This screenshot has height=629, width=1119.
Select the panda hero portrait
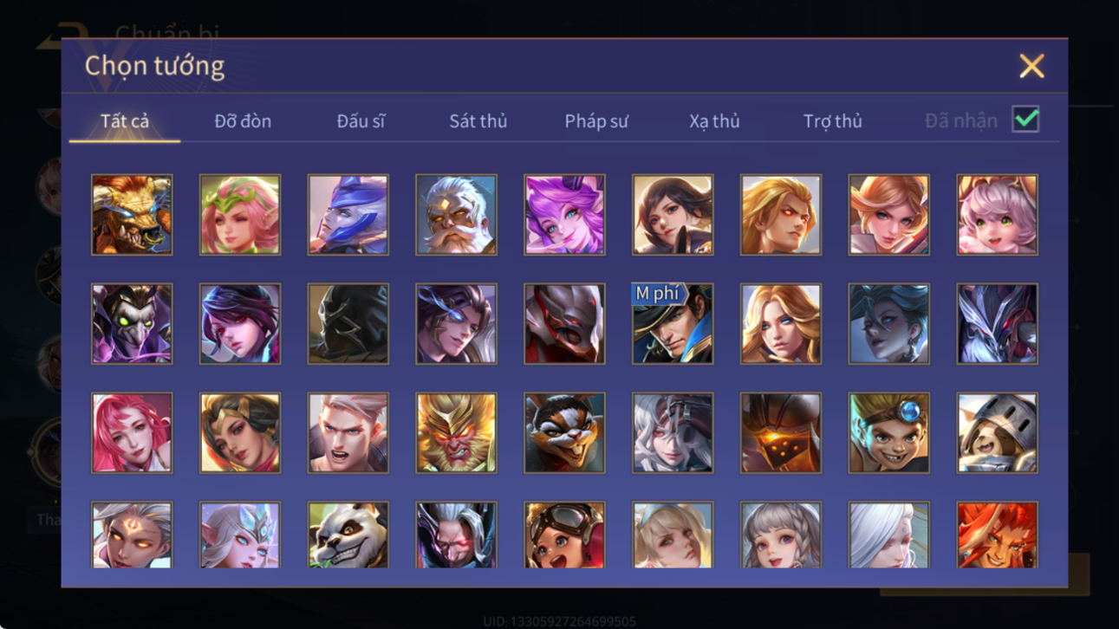[x=348, y=535]
